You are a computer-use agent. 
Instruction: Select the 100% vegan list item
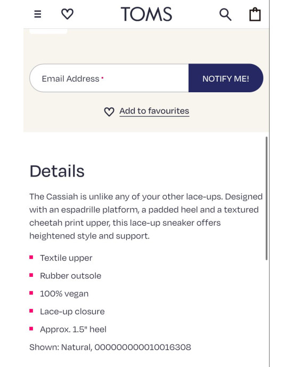64,293
